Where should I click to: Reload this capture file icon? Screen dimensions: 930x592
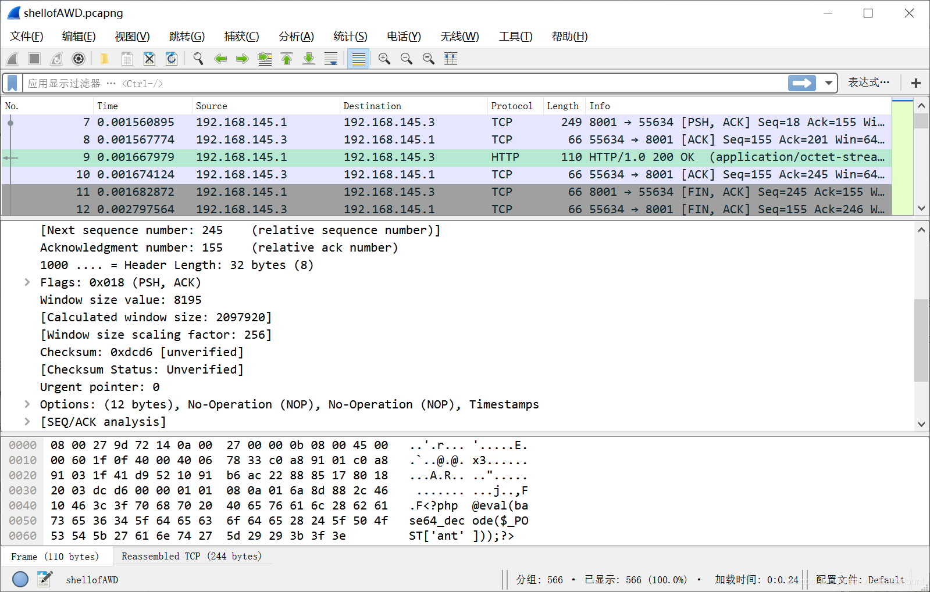click(x=172, y=59)
